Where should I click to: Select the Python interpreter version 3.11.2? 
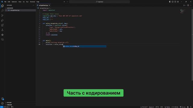(x=175, y=107)
